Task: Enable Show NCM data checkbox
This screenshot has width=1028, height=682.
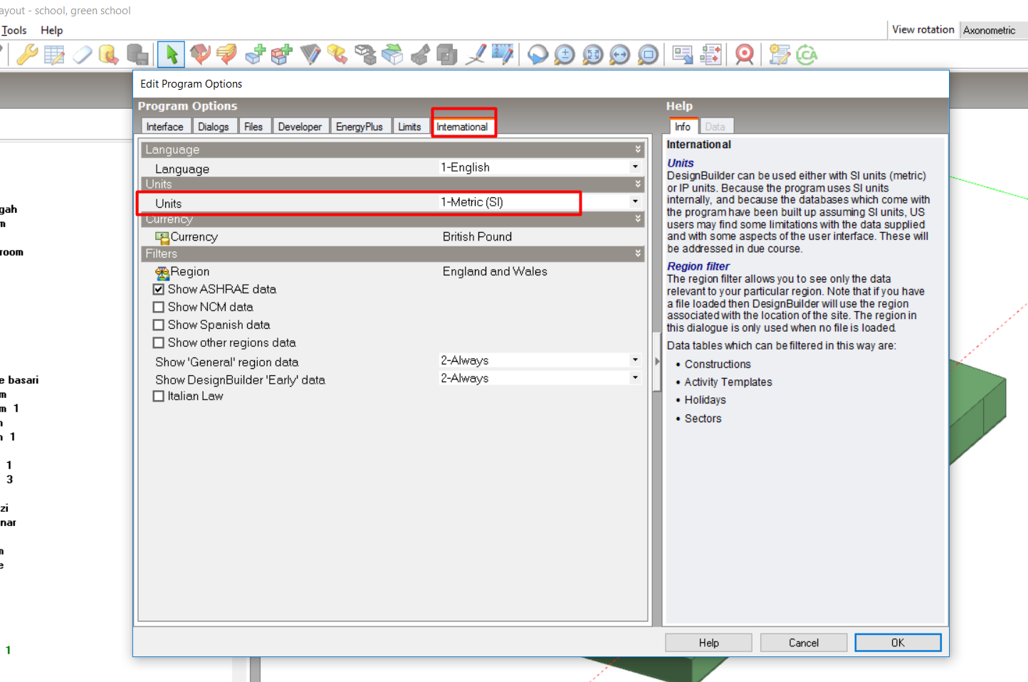Action: [x=159, y=308]
